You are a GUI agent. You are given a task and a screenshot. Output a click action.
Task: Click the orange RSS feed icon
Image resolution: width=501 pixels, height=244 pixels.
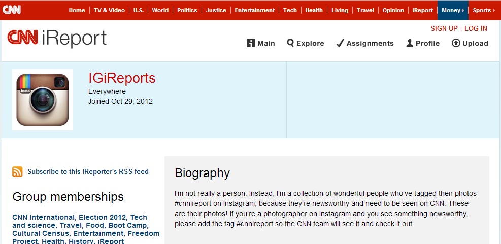pyautogui.click(x=17, y=171)
